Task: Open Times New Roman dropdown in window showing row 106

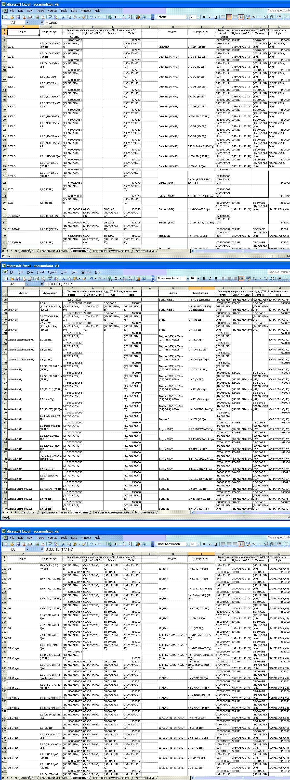Action: click(188, 278)
